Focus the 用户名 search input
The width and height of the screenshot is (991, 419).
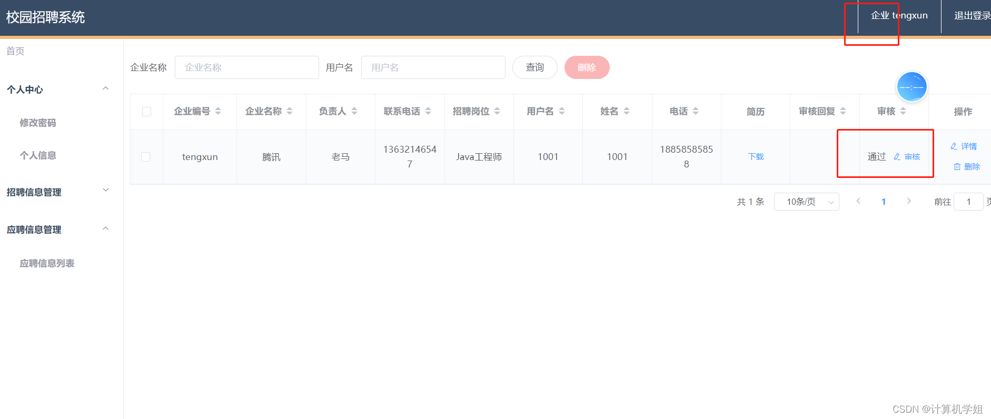(433, 67)
